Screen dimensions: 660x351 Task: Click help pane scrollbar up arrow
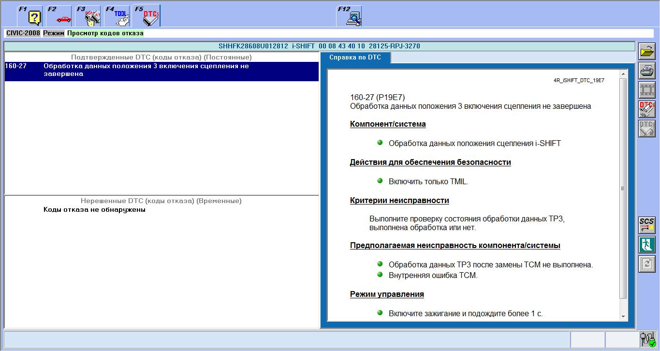coord(623,74)
